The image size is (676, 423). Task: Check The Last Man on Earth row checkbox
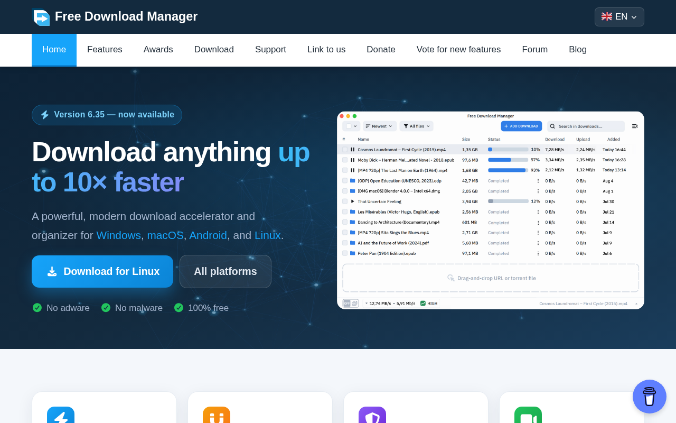(x=345, y=170)
